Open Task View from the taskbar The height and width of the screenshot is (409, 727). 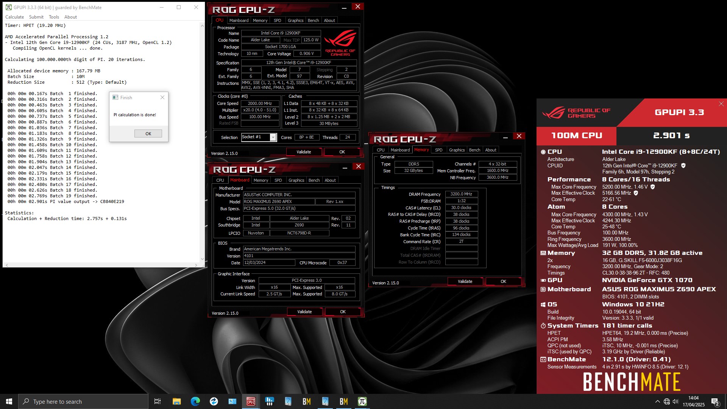point(158,401)
